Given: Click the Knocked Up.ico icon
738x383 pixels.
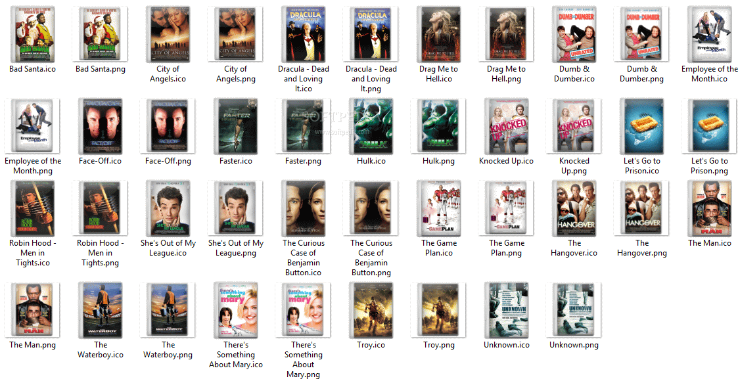Looking at the screenshot, I should pyautogui.click(x=507, y=126).
